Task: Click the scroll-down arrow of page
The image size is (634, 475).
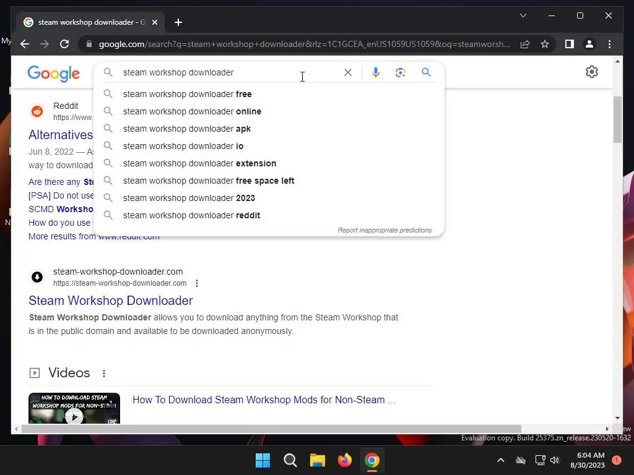Action: (617, 418)
